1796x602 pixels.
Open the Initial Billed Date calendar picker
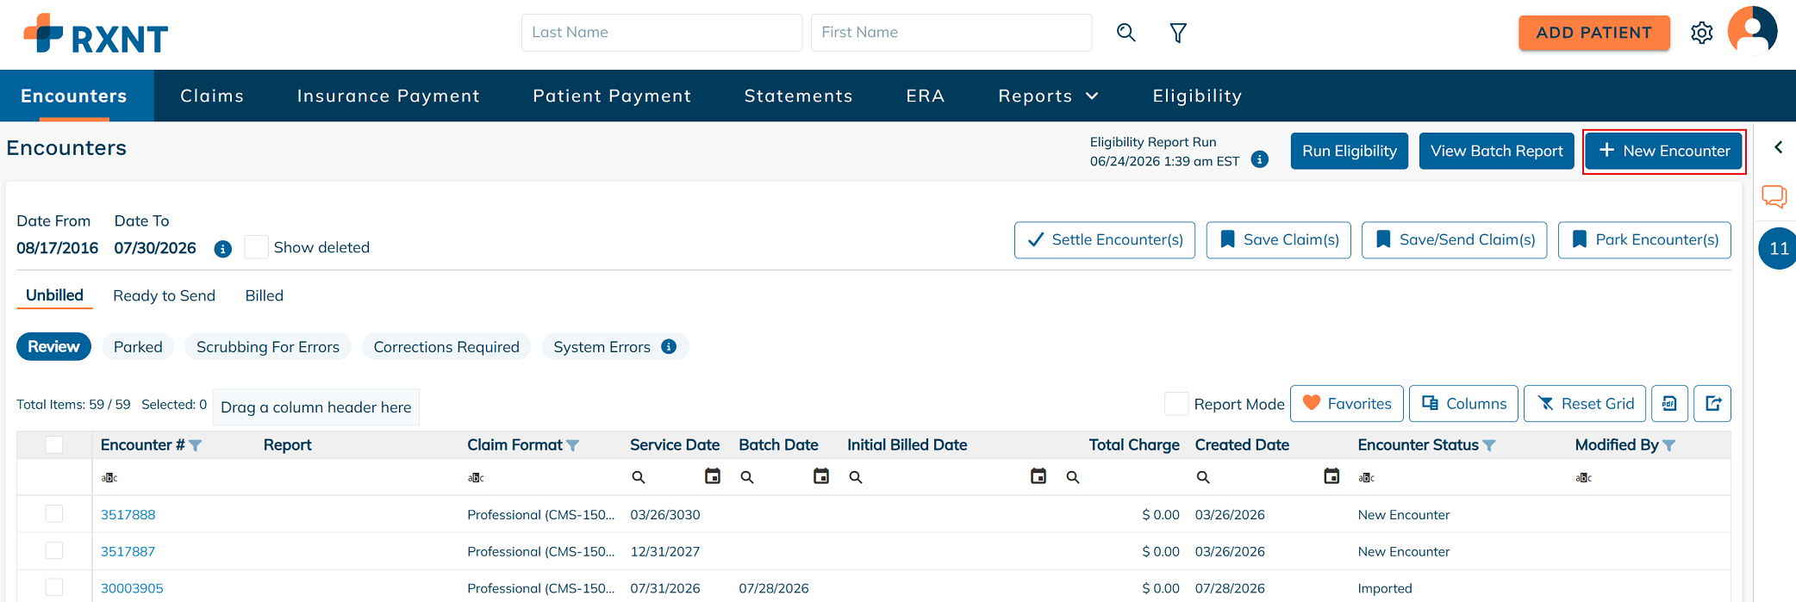(x=1038, y=476)
